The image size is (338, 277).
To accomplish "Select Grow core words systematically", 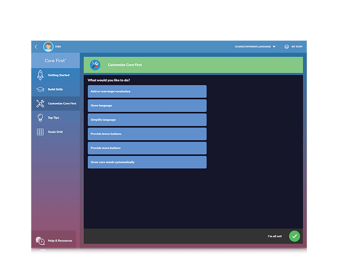I will (147, 162).
